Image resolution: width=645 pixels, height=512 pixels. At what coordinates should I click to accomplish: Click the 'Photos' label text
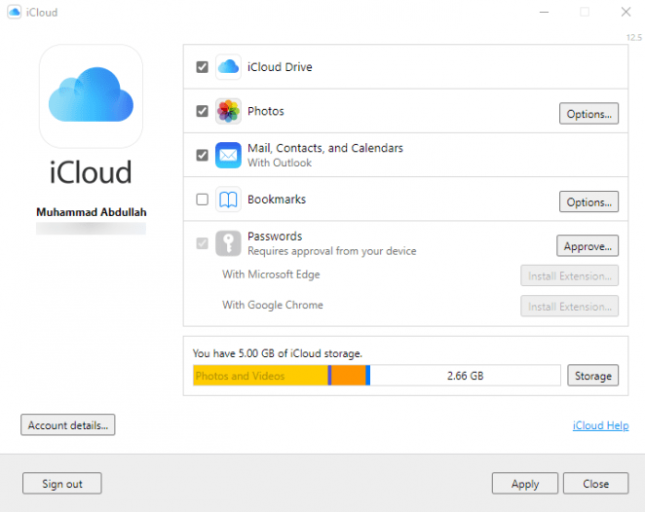point(266,111)
